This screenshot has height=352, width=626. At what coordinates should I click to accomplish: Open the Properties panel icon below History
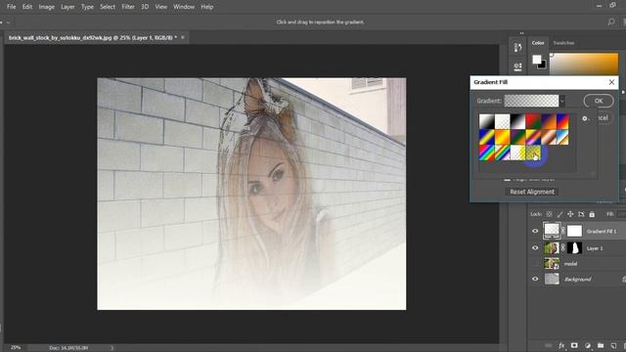517,66
